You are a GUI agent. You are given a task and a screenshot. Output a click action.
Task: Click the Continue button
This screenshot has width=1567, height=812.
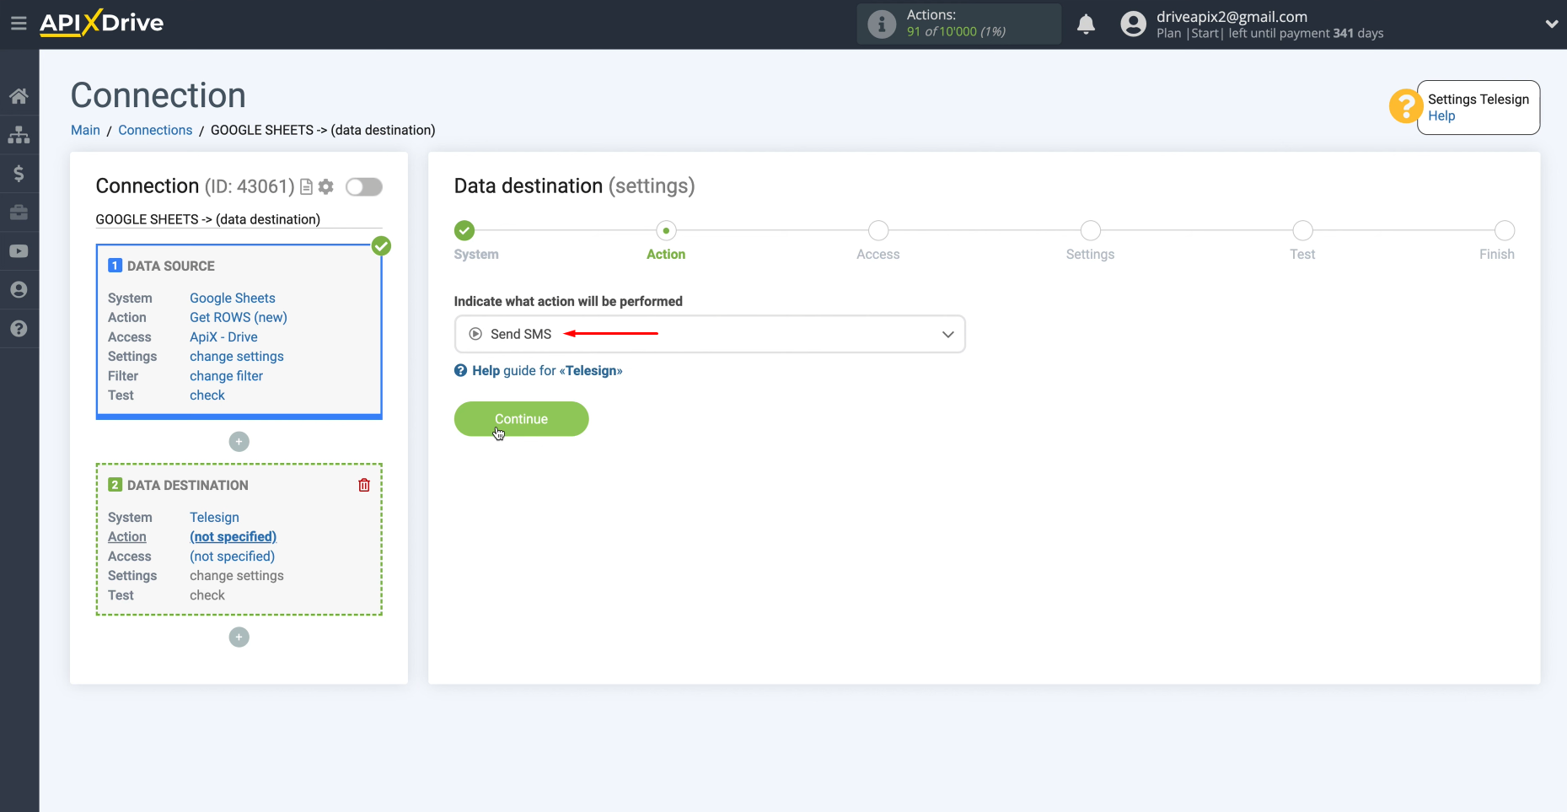click(x=521, y=418)
